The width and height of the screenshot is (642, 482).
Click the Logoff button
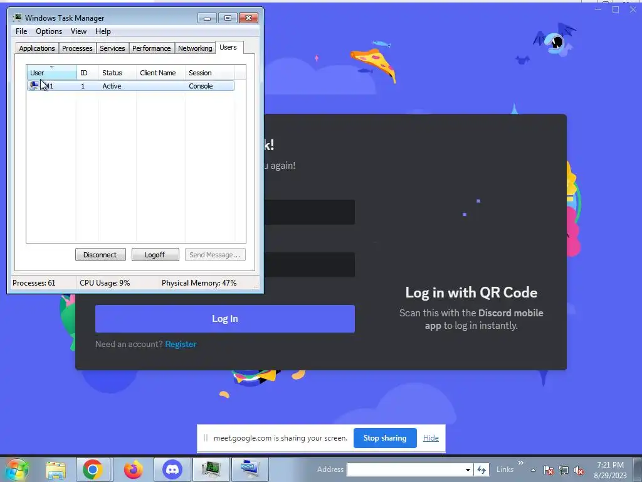[x=155, y=255]
